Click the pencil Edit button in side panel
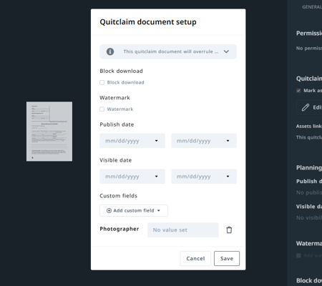 click(309, 107)
